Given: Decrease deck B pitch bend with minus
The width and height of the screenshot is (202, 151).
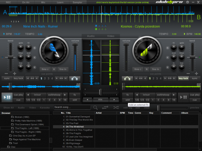Looking at the screenshot, I should pos(188,74).
